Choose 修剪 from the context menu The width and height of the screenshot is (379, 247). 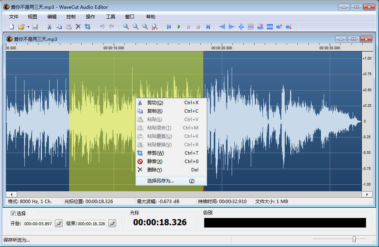tap(171, 153)
